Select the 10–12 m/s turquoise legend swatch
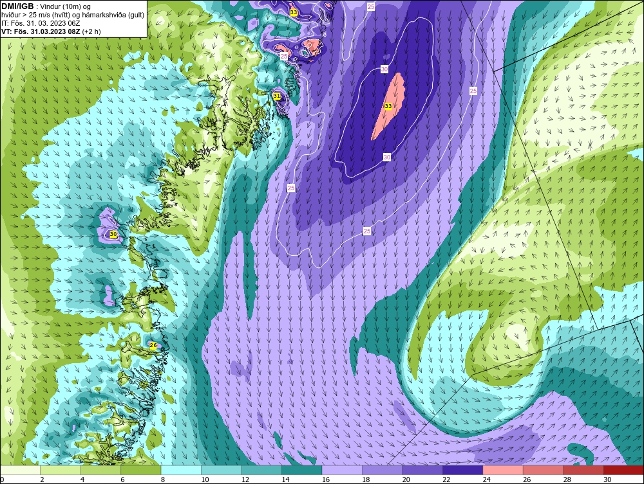644x484 pixels. pos(222,470)
